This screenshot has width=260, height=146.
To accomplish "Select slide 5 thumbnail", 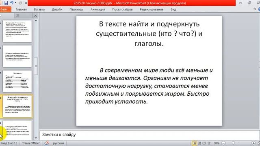I will pos(17,31).
